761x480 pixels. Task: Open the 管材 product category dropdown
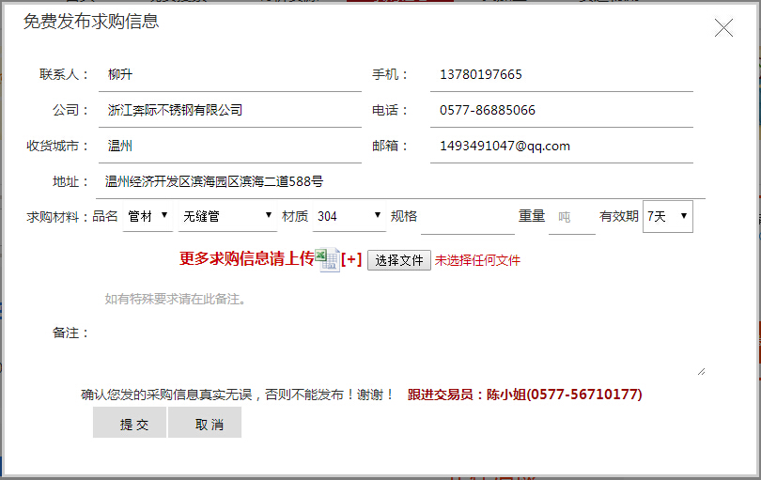point(148,217)
